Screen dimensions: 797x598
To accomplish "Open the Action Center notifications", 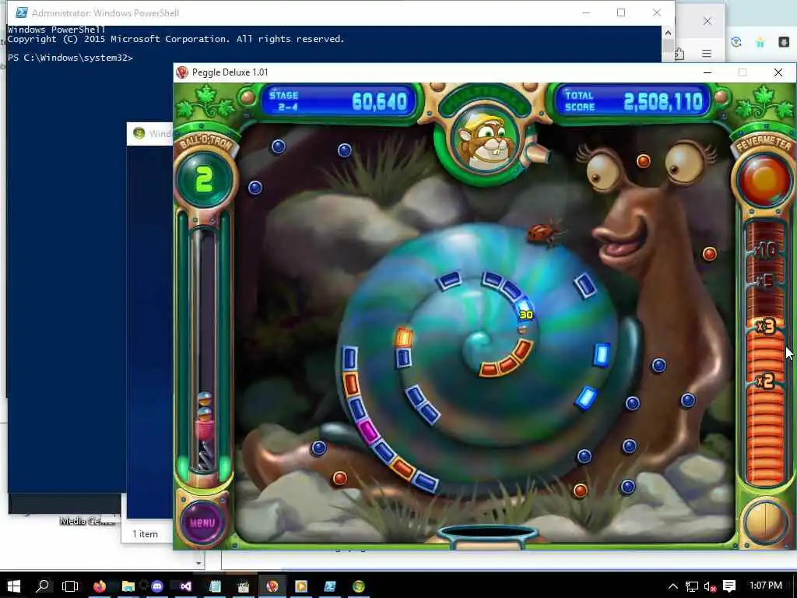I will click(729, 586).
